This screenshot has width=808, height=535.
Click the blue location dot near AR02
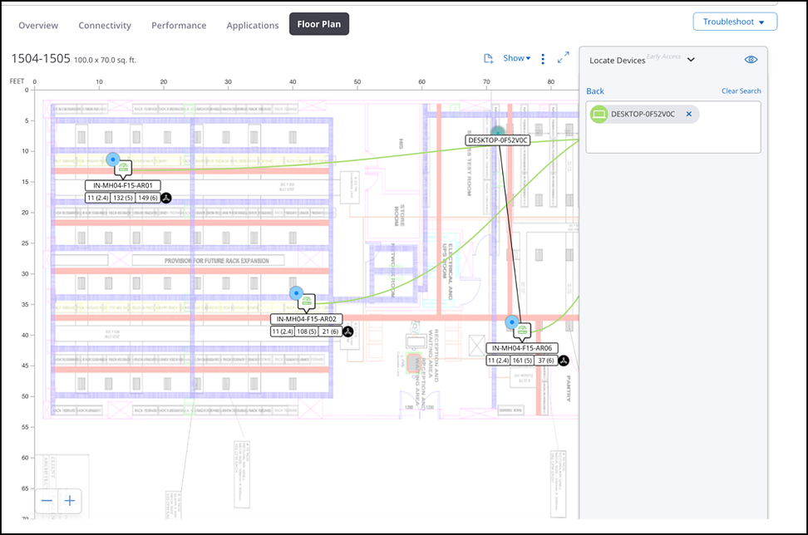coord(296,293)
